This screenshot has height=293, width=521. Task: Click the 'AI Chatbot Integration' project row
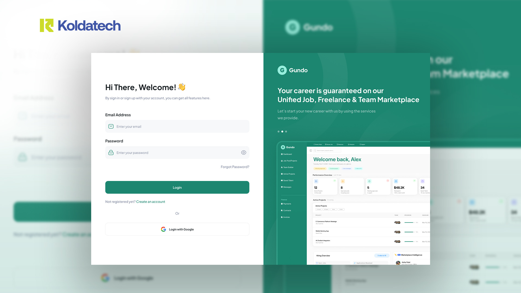[371, 241]
